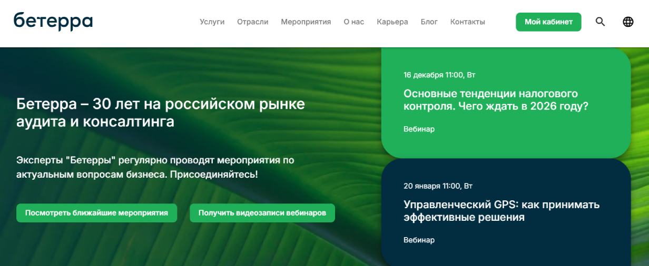Select the date 20 января 11:00, Вт
The height and width of the screenshot is (266, 649).
[438, 186]
